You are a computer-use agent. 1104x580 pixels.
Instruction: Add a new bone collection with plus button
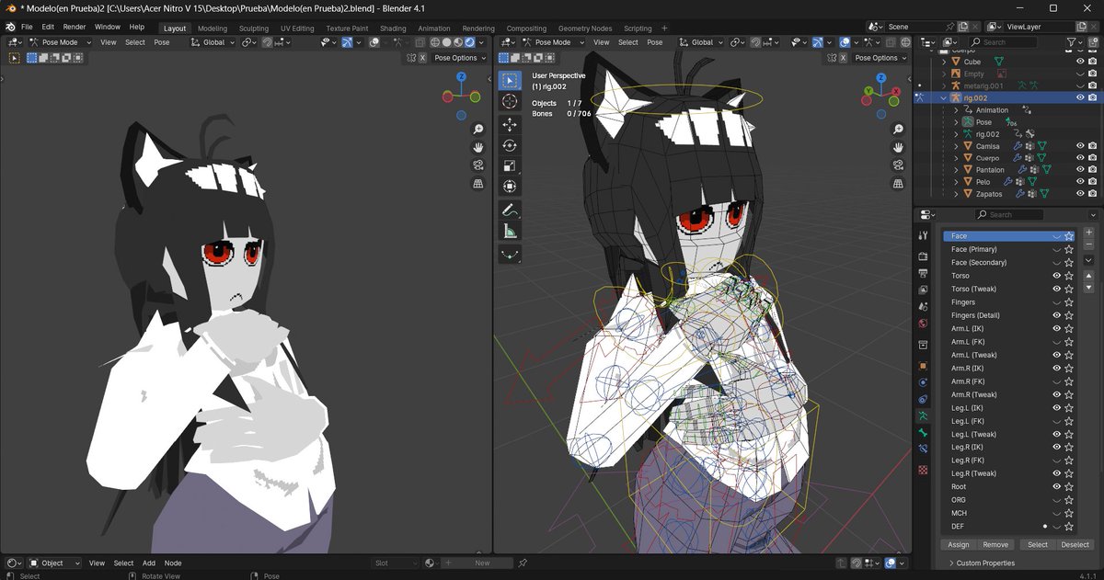1089,233
